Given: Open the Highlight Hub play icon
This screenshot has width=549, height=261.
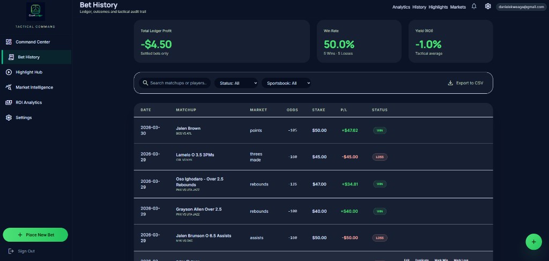Looking at the screenshot, I should pos(9,72).
